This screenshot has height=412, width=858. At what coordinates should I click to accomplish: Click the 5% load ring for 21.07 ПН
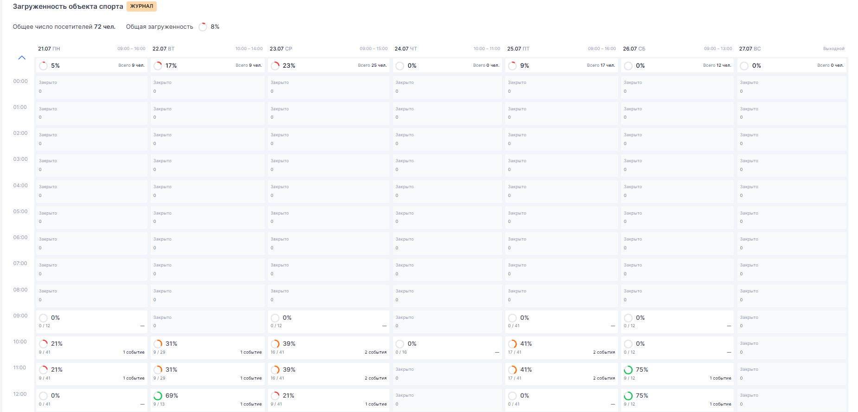[x=44, y=66]
